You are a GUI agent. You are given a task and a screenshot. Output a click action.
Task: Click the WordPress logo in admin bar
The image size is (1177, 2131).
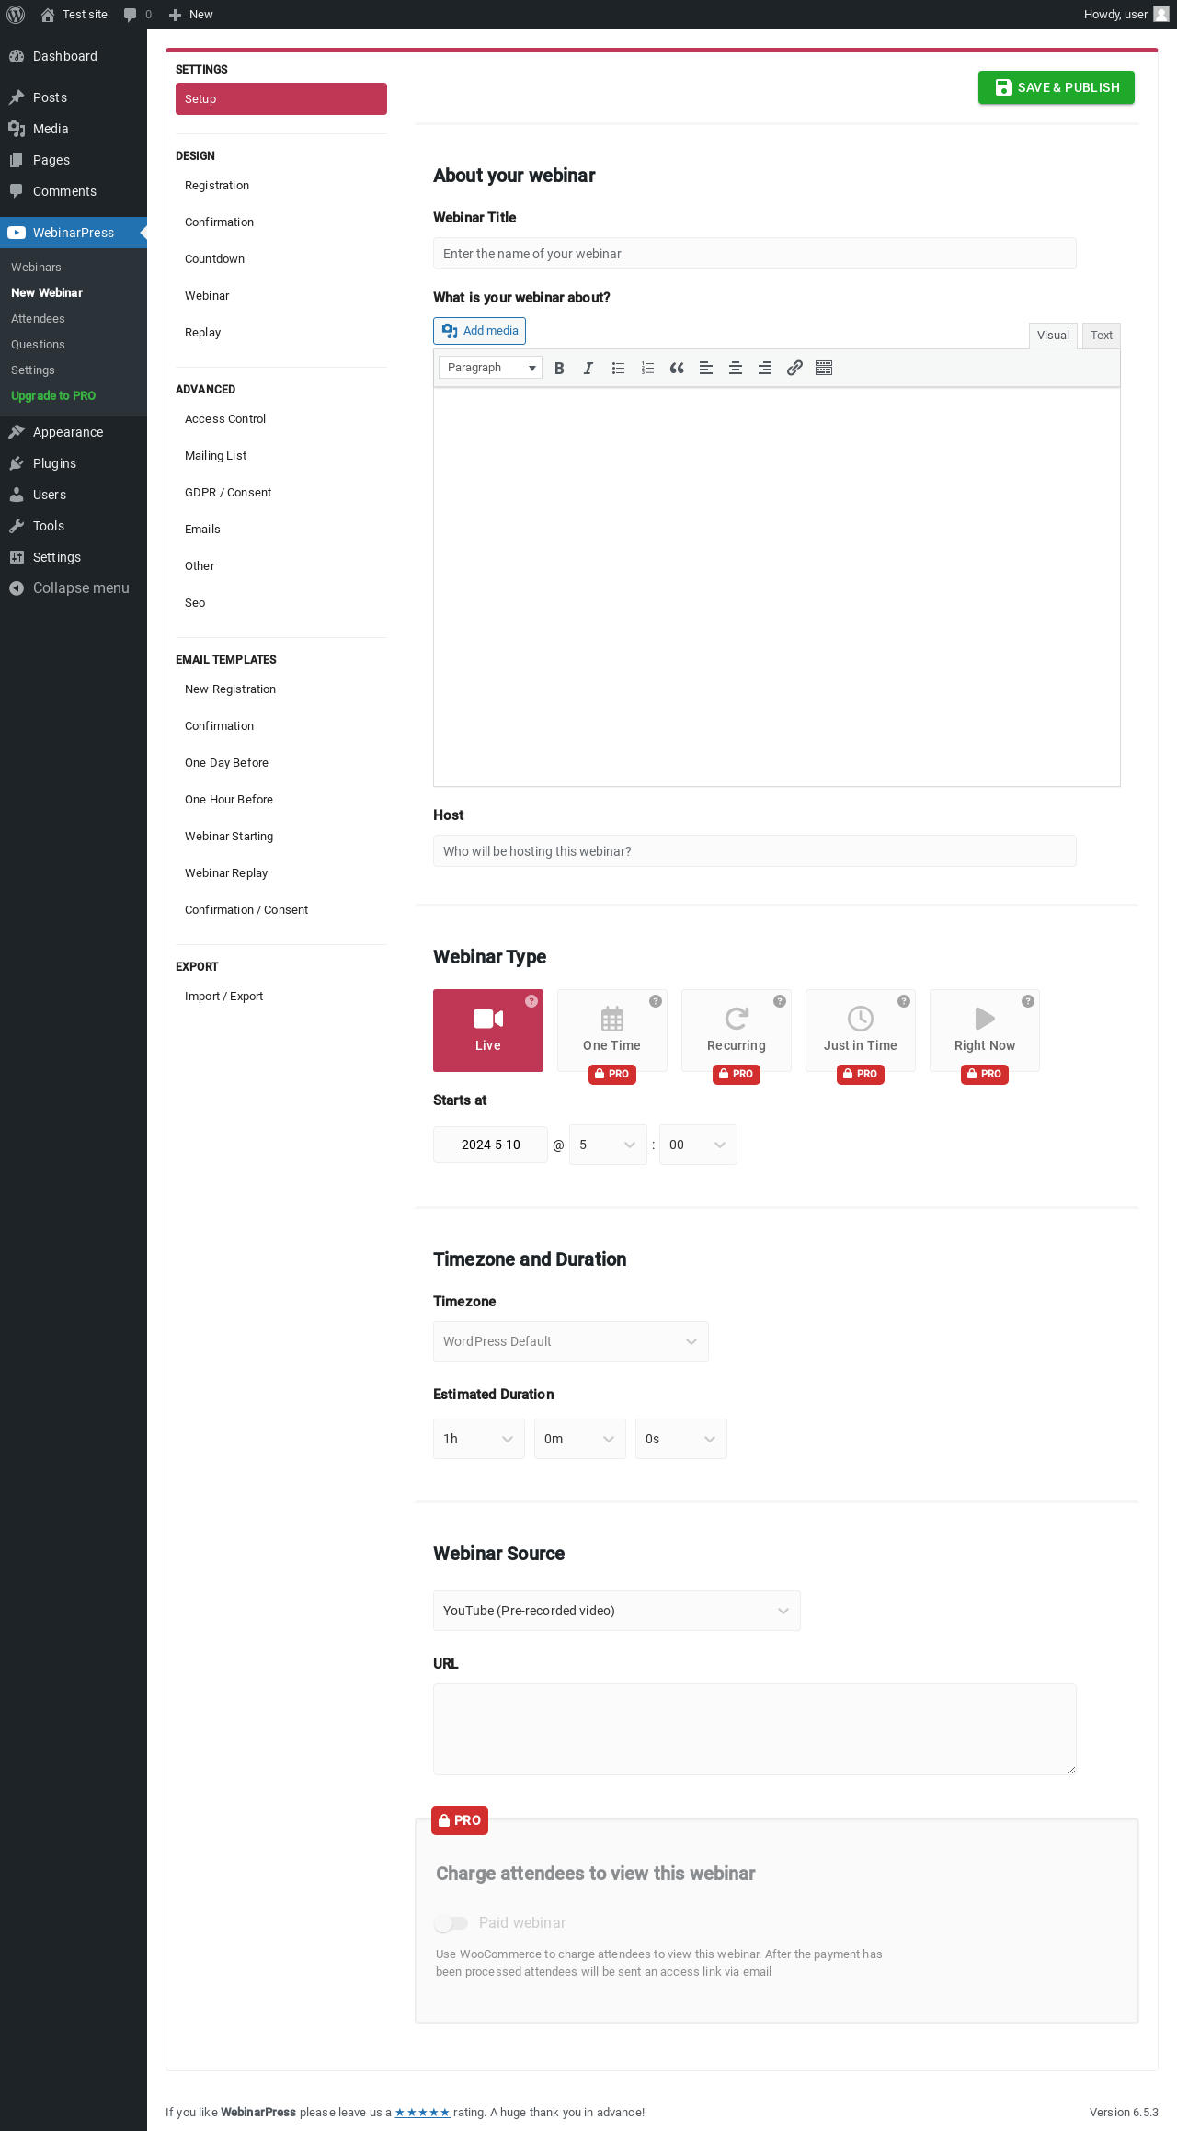pos(16,15)
